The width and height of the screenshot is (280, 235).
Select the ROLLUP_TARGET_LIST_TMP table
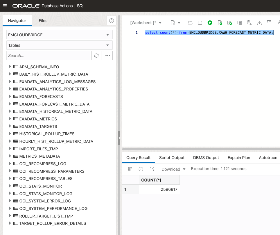46,216
